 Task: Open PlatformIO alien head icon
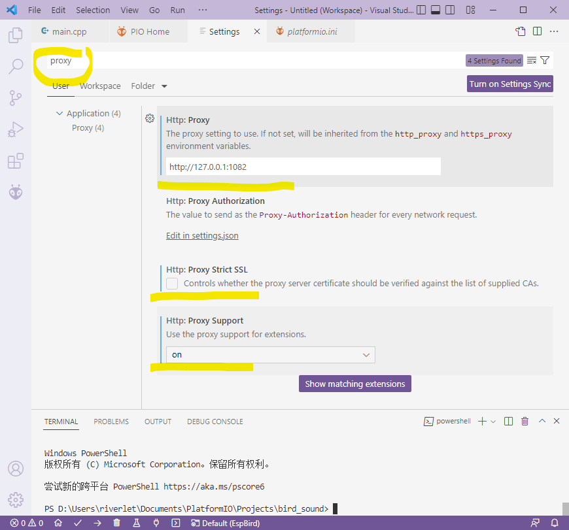coord(16,192)
